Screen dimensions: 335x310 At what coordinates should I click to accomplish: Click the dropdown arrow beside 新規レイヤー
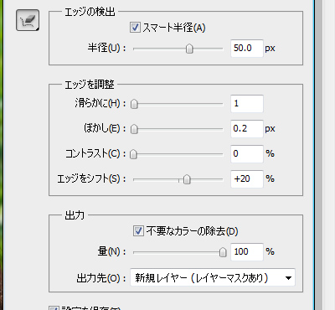coord(288,278)
